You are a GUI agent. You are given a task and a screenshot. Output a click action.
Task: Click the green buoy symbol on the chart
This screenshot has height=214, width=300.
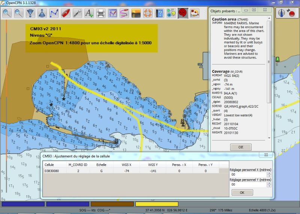pyautogui.click(x=277, y=60)
